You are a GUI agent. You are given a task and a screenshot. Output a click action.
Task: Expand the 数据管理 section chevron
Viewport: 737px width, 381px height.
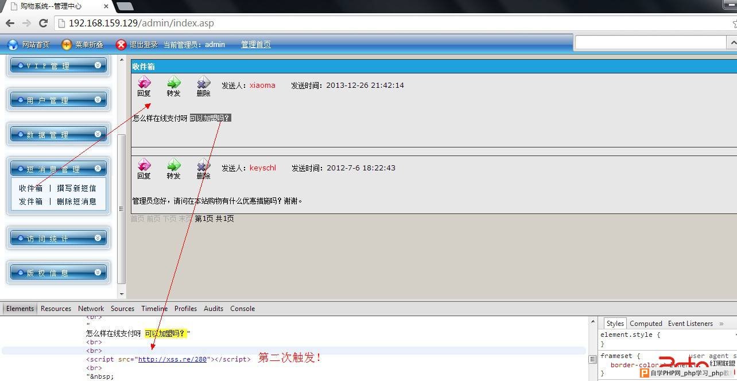click(98, 134)
